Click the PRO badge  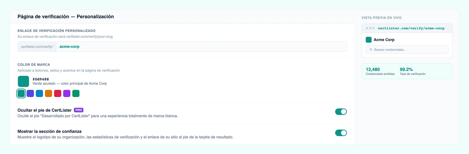[x=78, y=110]
